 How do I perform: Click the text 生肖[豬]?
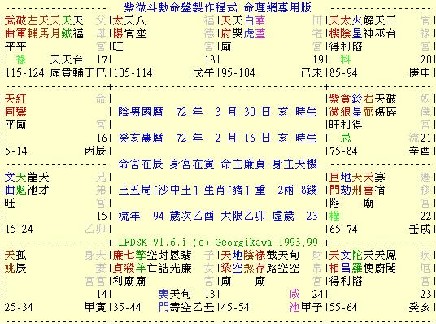tap(226, 190)
